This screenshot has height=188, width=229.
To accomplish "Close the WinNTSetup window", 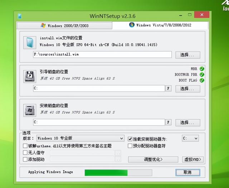I will [202, 15].
